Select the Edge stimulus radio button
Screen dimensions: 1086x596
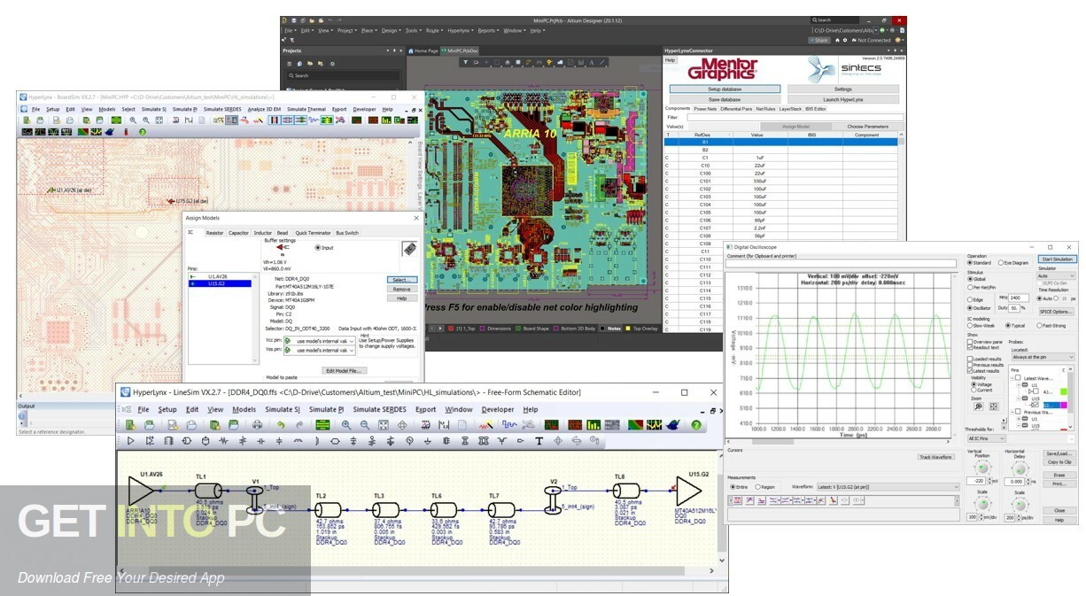pos(970,299)
